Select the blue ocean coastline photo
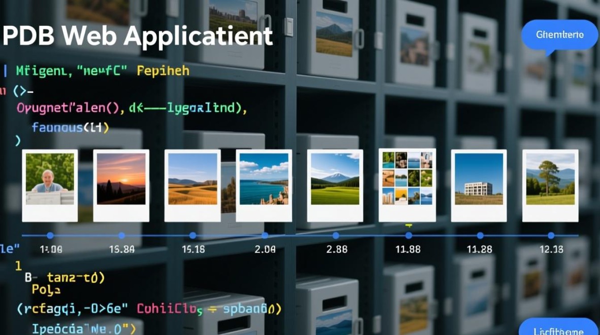The width and height of the screenshot is (600, 335). [264, 179]
